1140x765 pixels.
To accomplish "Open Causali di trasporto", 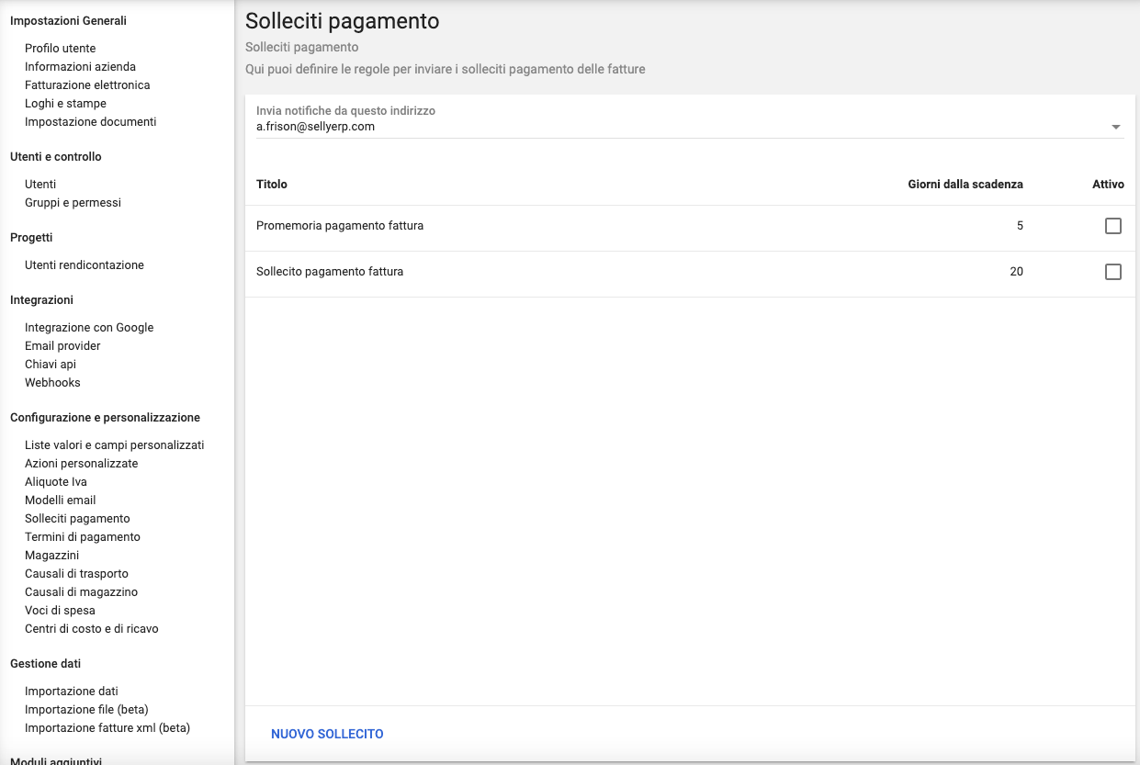I will pyautogui.click(x=76, y=573).
